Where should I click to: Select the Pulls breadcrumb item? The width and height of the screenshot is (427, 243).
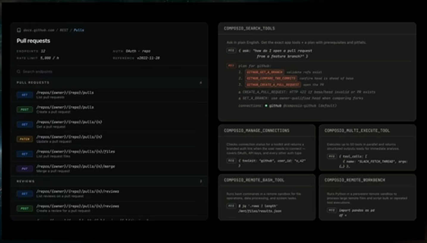coord(79,30)
